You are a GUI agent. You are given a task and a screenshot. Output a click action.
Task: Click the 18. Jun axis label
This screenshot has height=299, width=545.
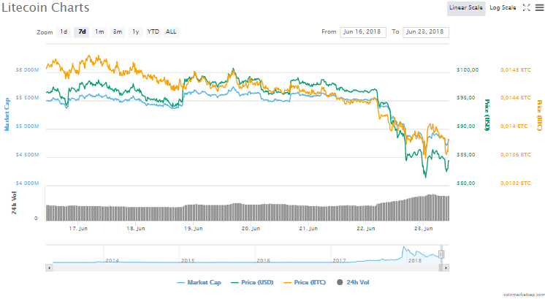(x=136, y=228)
